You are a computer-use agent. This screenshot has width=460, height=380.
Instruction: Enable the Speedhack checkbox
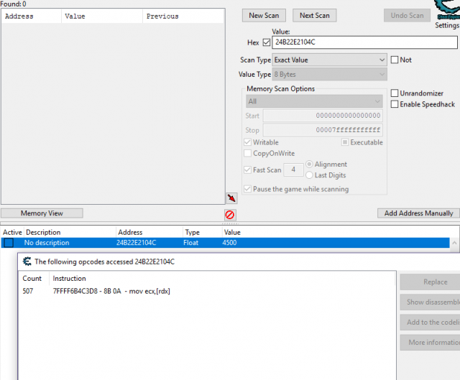[395, 104]
